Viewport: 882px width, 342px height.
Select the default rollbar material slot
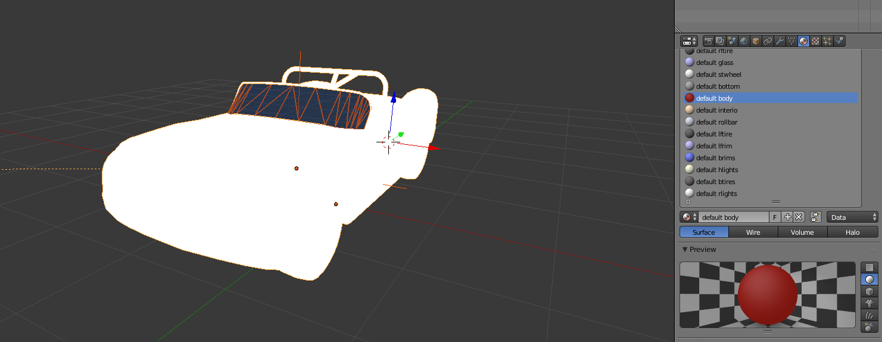click(x=771, y=122)
